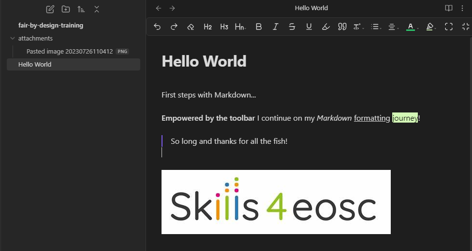Clear formatting with the eraser icon
Image resolution: width=472 pixels, height=251 pixels.
click(x=191, y=27)
